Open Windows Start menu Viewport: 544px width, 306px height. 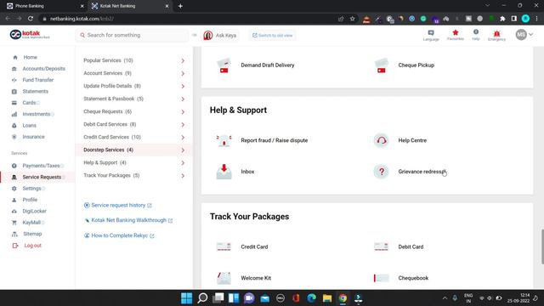(x=187, y=298)
